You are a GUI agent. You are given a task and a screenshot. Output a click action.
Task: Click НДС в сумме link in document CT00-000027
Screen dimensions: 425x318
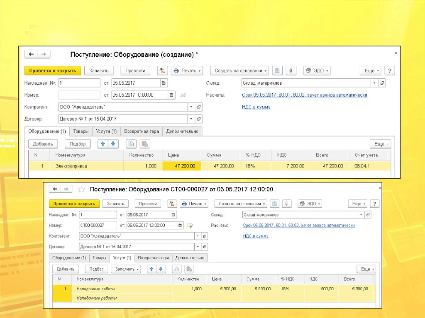click(256, 236)
